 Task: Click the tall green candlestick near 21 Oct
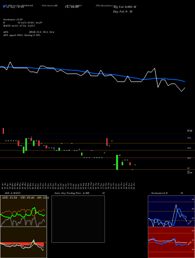coord(117,162)
